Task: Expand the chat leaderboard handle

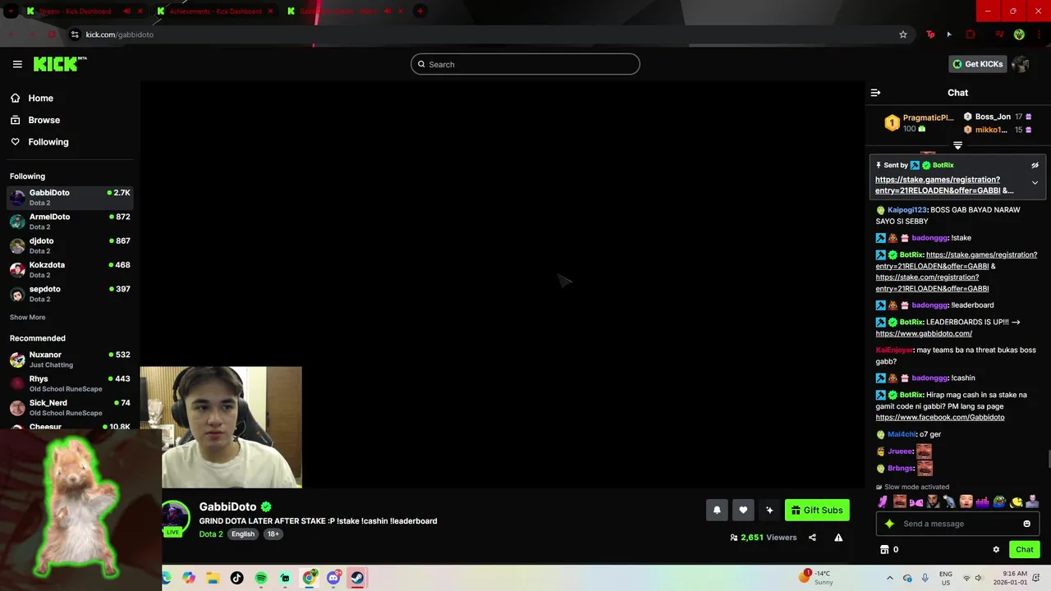Action: [x=957, y=145]
